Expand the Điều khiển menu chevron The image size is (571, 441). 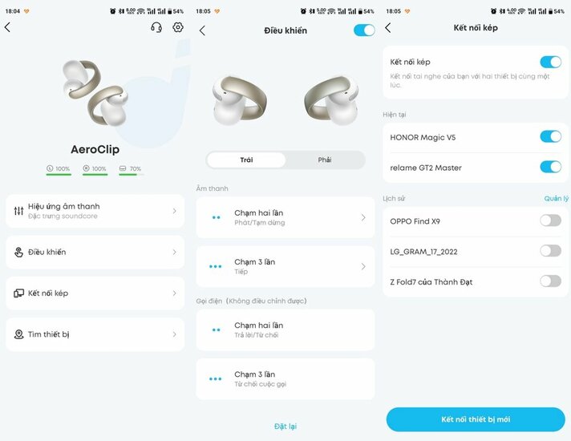(175, 252)
